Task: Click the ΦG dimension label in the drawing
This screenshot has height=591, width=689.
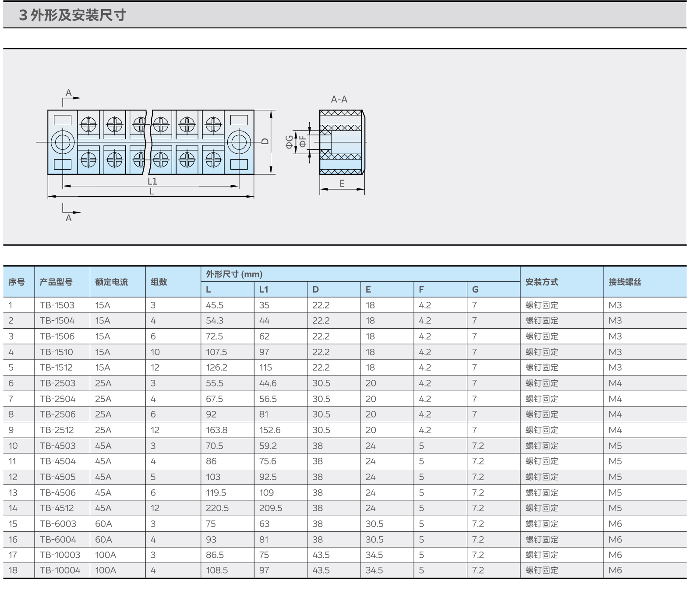Action: tap(290, 142)
